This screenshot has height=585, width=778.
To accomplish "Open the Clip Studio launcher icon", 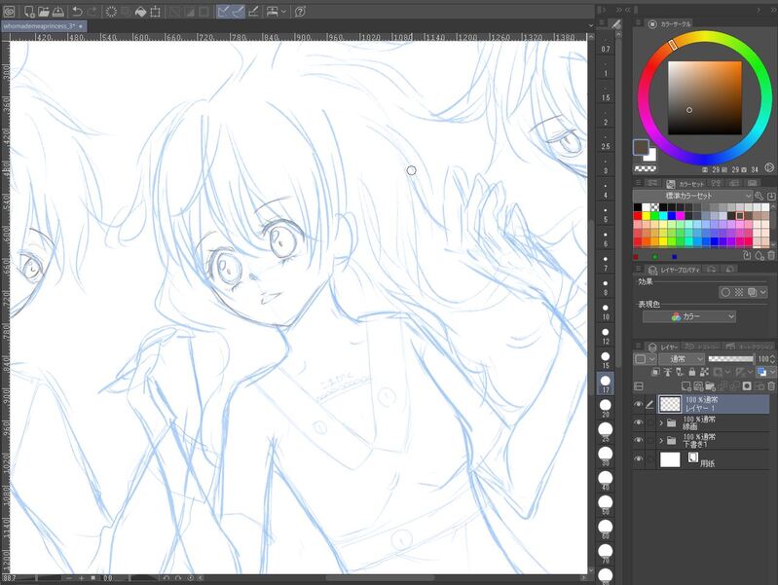I will coord(10,11).
